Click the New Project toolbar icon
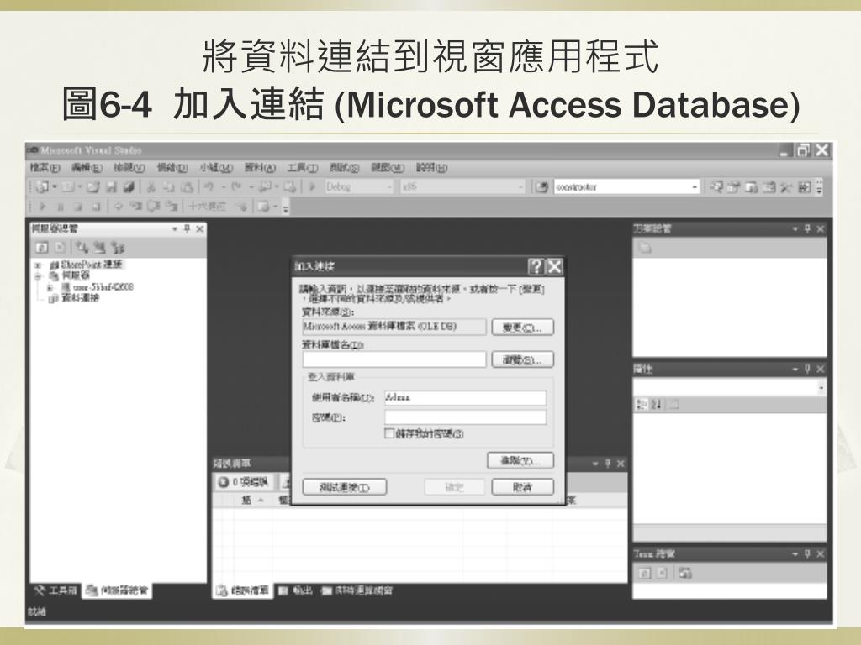 (42, 187)
